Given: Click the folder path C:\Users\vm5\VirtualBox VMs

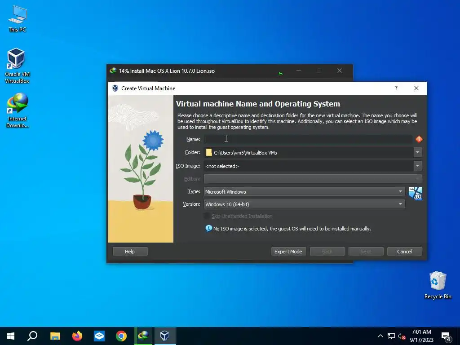Looking at the screenshot, I should (x=245, y=153).
